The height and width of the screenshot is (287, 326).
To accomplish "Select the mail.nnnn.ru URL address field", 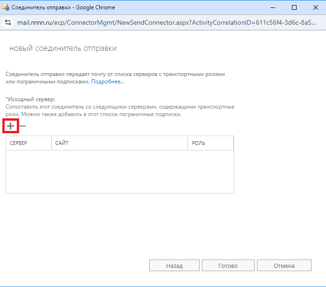I will point(166,22).
